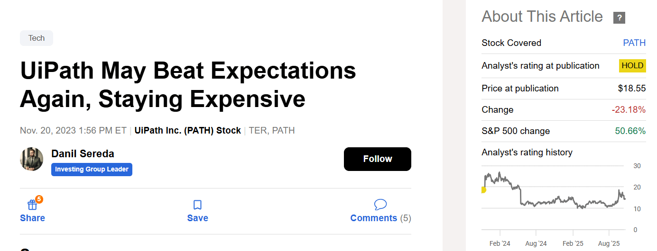Open the UiPath Inc. (PATH) Stock link
Viewport: 657px width, 251px height.
click(187, 130)
